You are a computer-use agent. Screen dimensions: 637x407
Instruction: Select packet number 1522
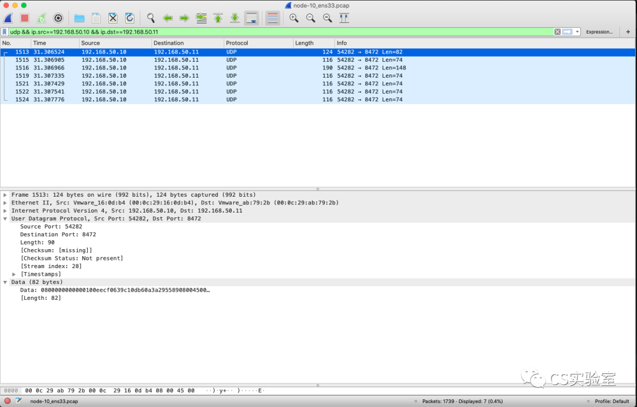[x=318, y=91]
